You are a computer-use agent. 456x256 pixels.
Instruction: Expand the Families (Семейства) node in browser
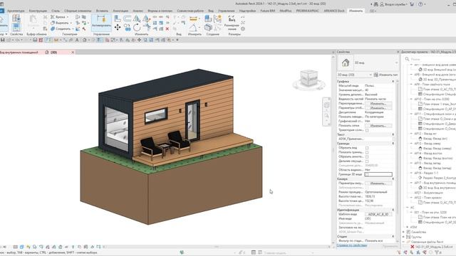403,232
